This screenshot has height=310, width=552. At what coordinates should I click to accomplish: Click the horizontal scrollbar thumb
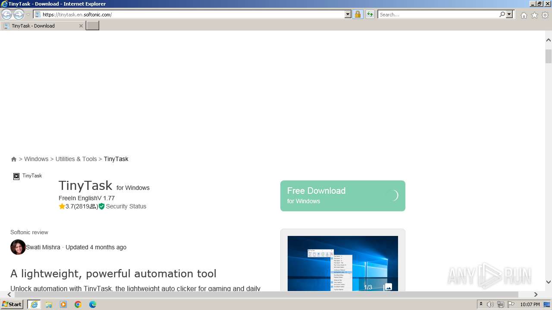pyautogui.click(x=266, y=294)
